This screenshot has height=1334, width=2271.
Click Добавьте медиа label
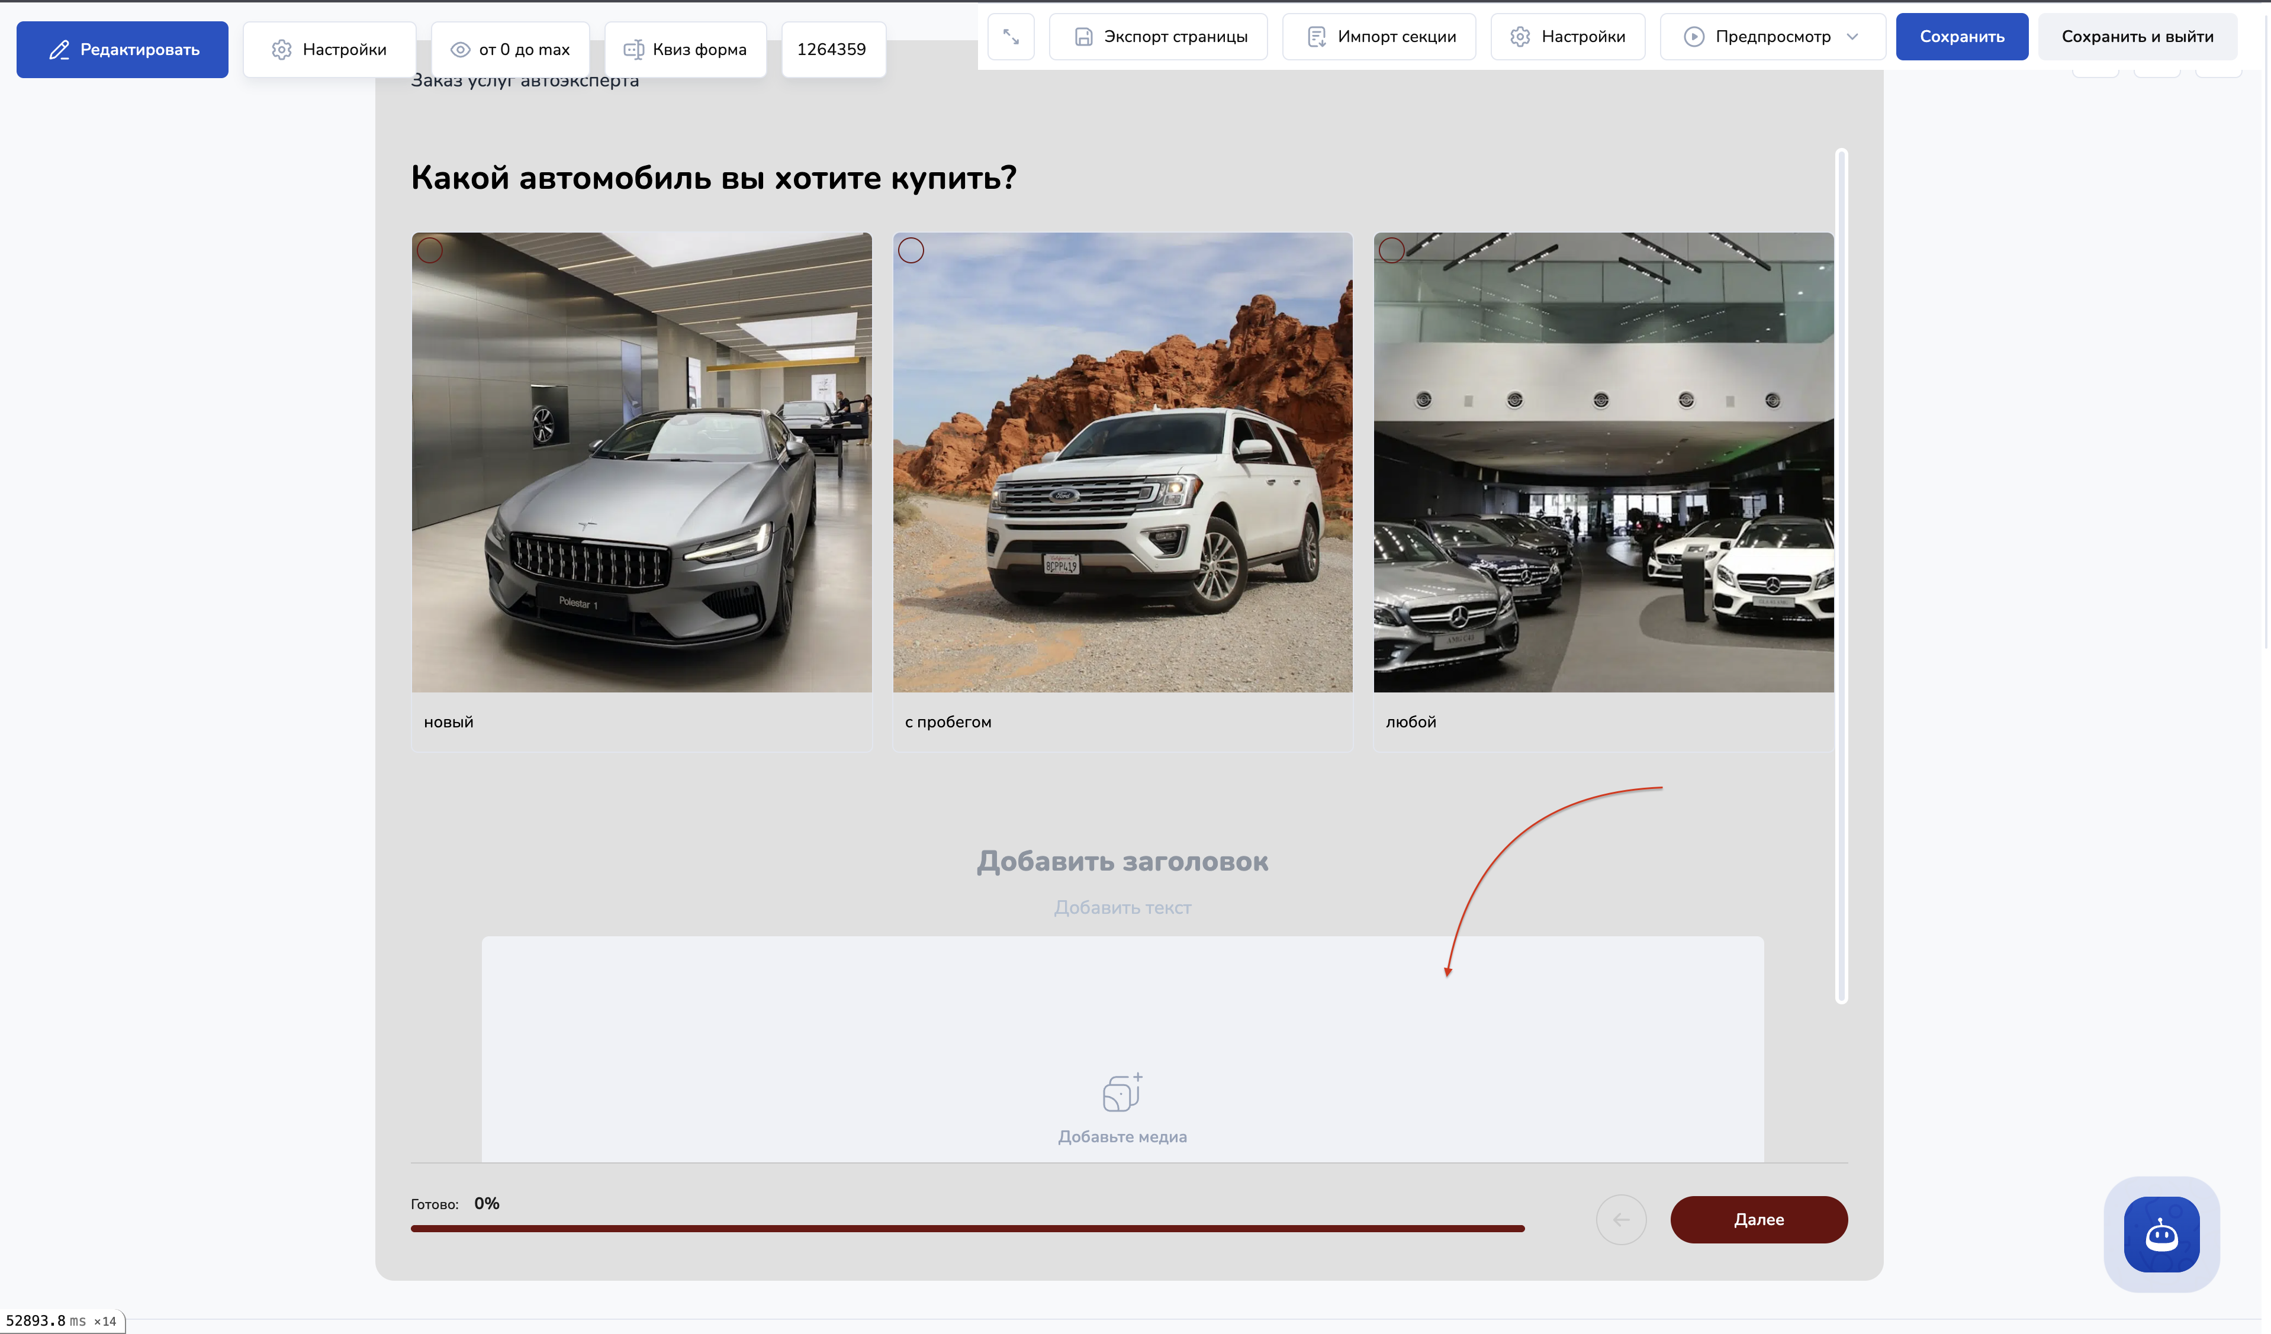(1123, 1138)
